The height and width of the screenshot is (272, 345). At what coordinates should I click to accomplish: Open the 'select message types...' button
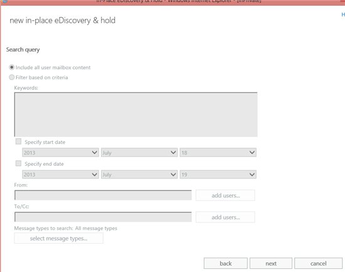(x=58, y=238)
